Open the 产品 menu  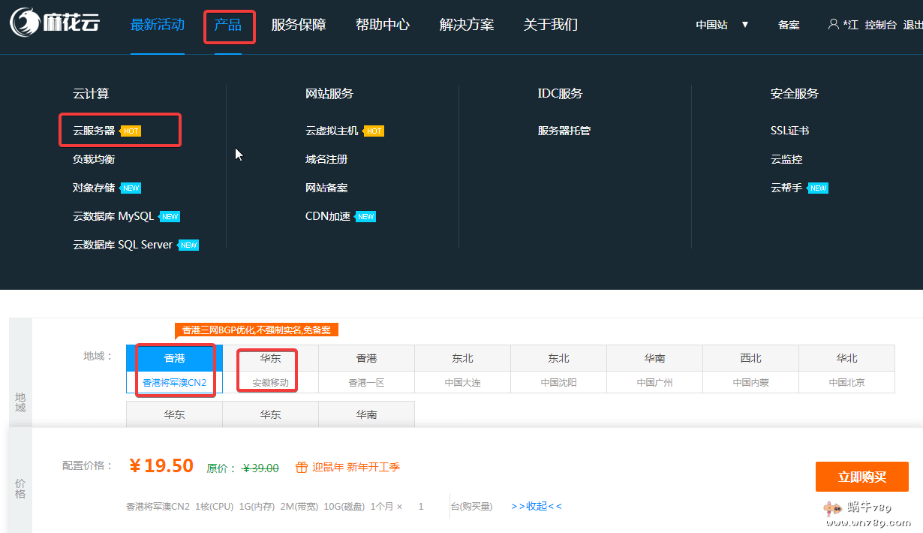(228, 25)
